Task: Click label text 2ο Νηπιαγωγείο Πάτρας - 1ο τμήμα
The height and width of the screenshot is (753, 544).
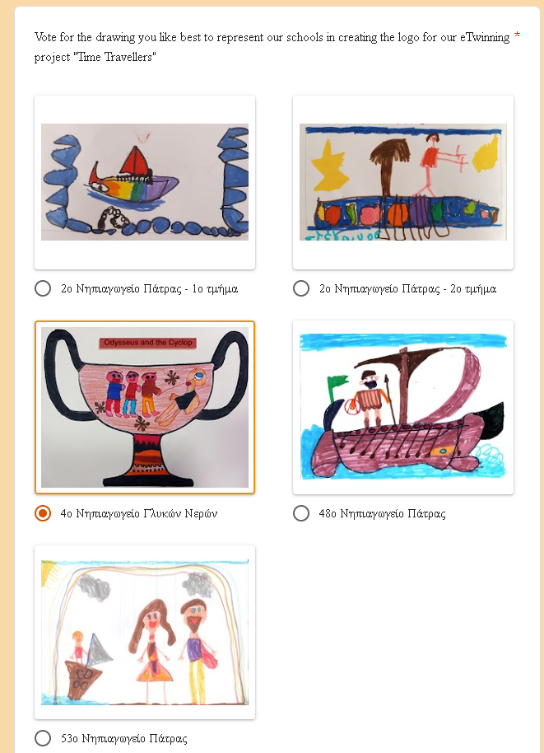Action: tap(149, 288)
